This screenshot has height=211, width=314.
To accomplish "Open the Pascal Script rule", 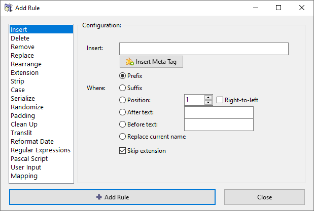I will (x=41, y=158).
